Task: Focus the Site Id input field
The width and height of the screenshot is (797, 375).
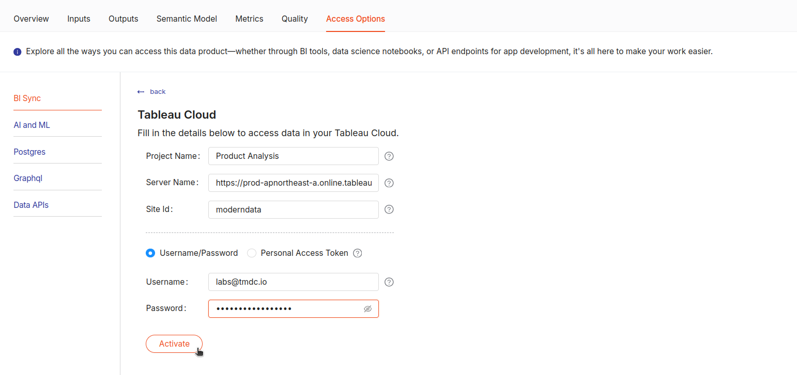Action: (294, 209)
